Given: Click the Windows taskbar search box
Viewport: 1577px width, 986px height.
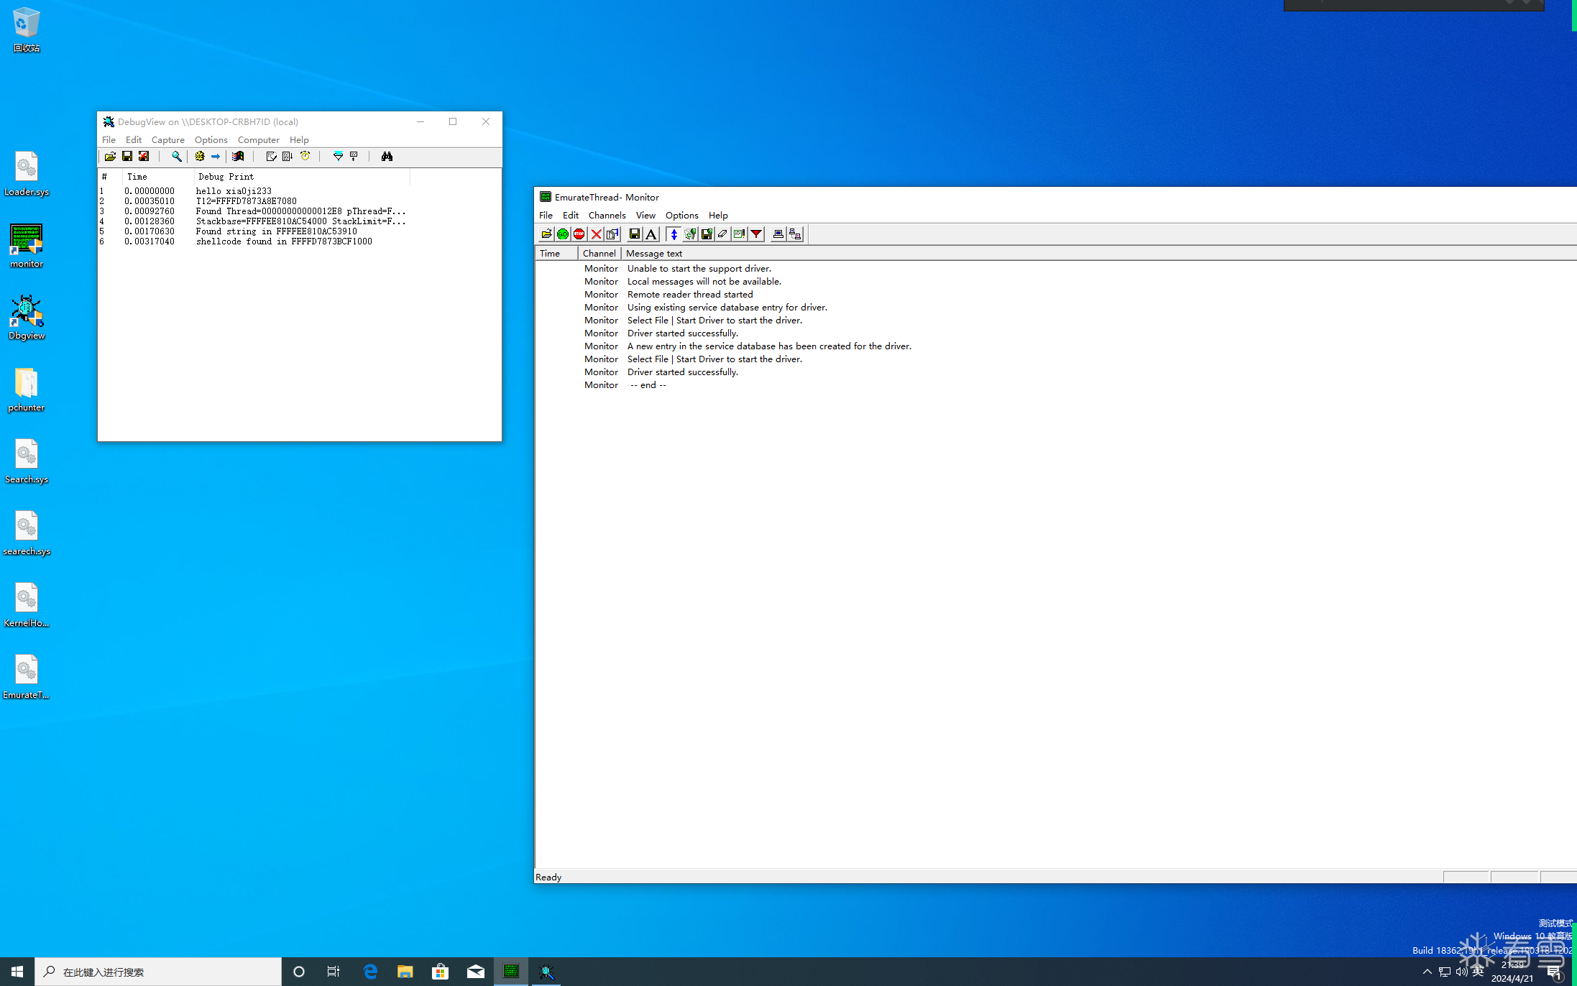Looking at the screenshot, I should click(x=158, y=972).
